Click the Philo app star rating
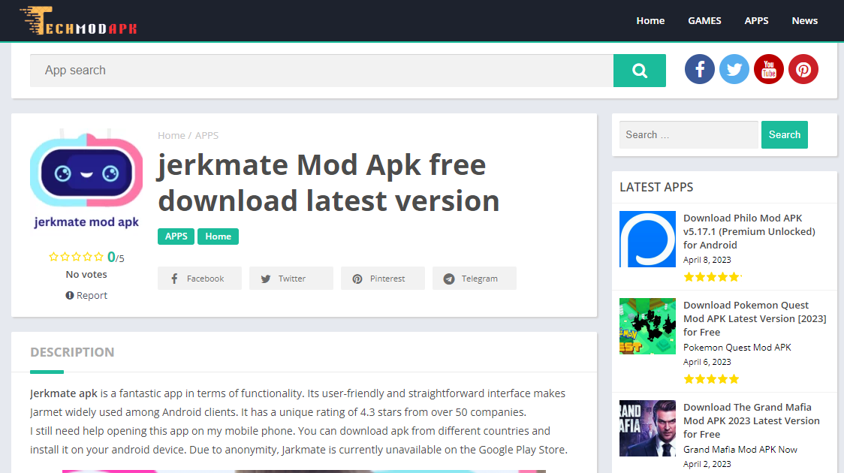This screenshot has width=844, height=473. tap(712, 277)
